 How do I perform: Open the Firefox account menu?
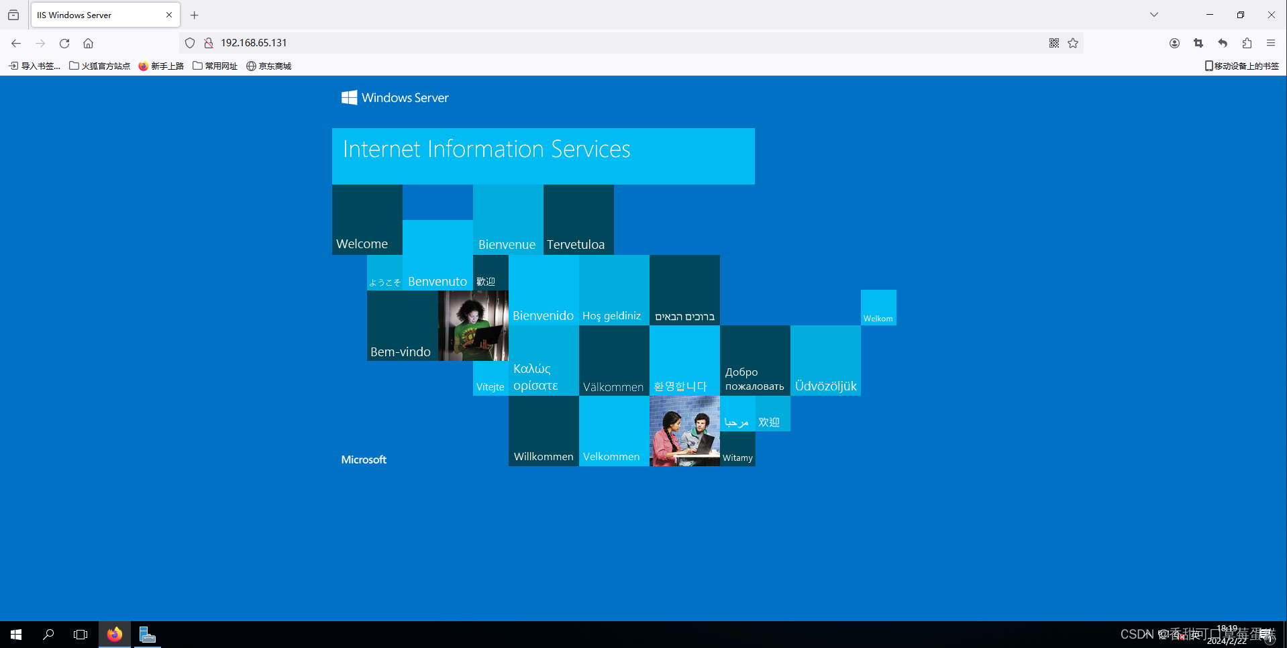pos(1174,43)
